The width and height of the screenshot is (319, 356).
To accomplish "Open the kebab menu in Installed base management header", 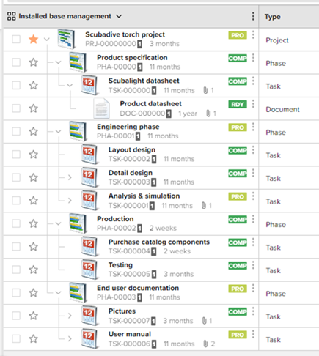I will click(253, 16).
